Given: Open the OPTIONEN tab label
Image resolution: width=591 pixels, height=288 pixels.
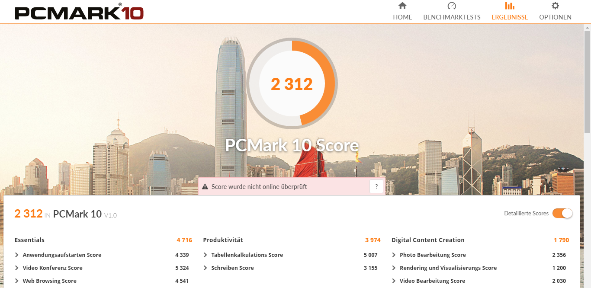Looking at the screenshot, I should click(x=555, y=17).
